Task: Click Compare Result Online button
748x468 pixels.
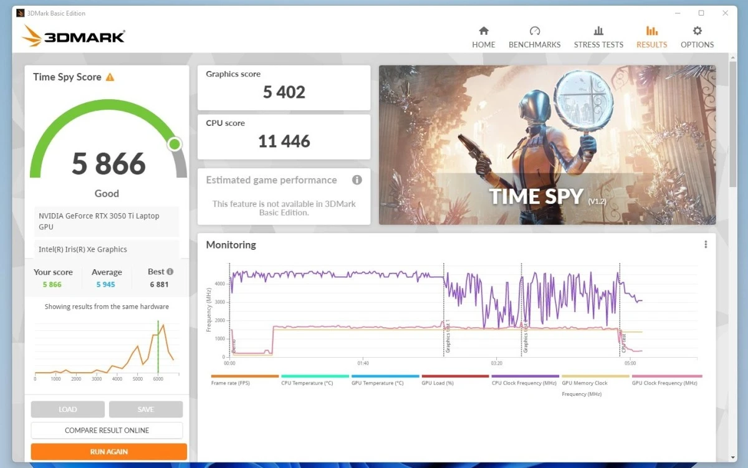Action: coord(107,430)
